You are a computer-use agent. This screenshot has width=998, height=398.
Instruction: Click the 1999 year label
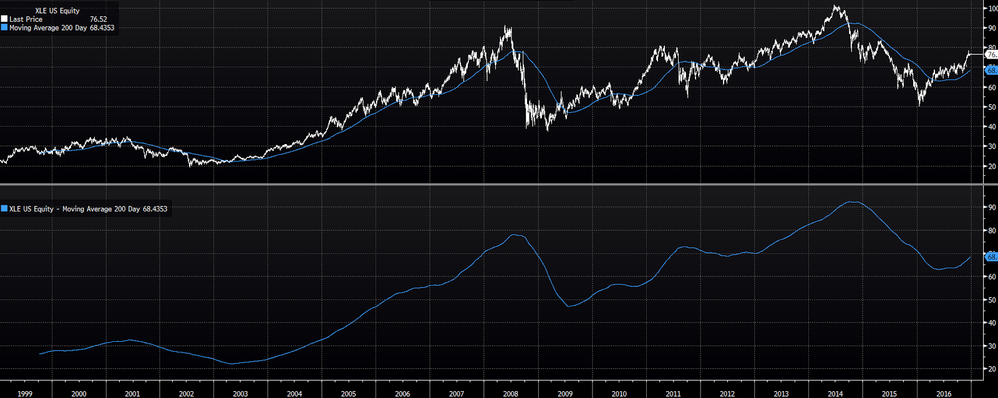point(25,394)
